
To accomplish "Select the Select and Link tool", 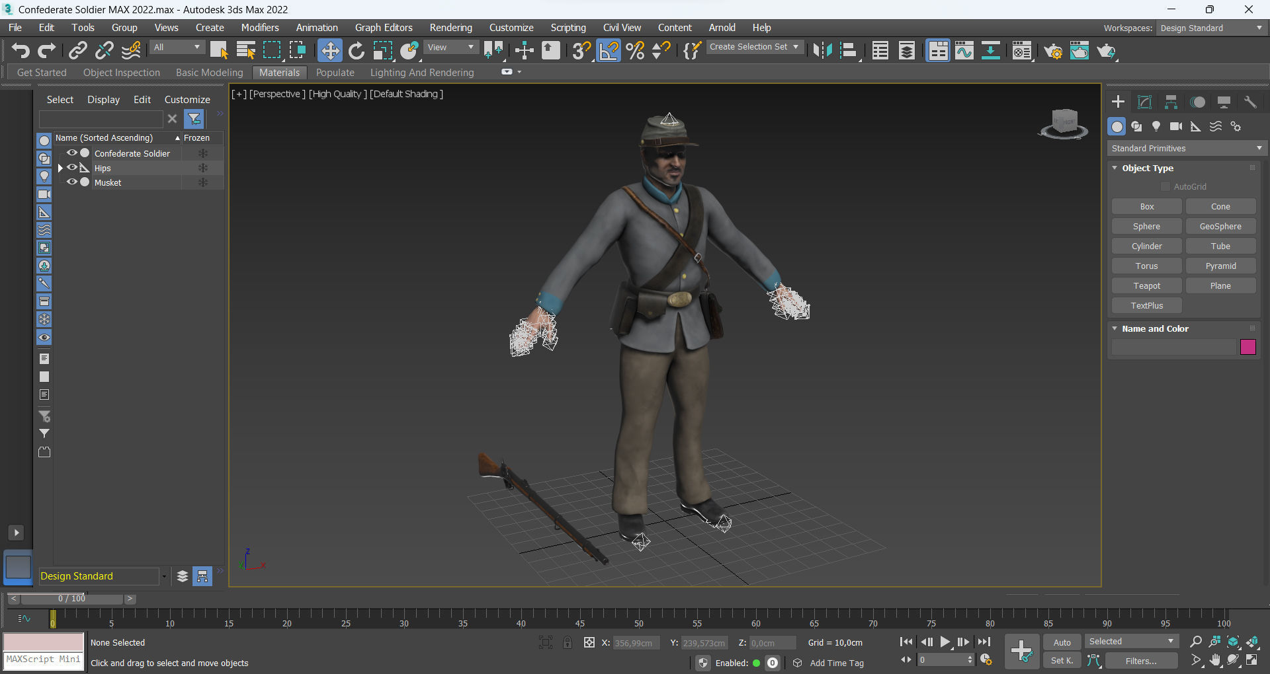I will 78,51.
